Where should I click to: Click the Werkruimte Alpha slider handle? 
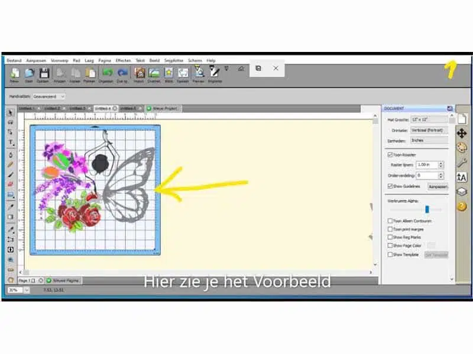pyautogui.click(x=427, y=209)
